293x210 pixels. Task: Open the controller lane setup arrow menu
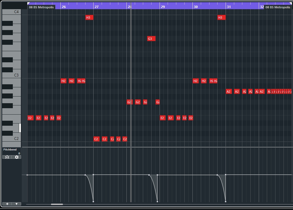point(16,204)
